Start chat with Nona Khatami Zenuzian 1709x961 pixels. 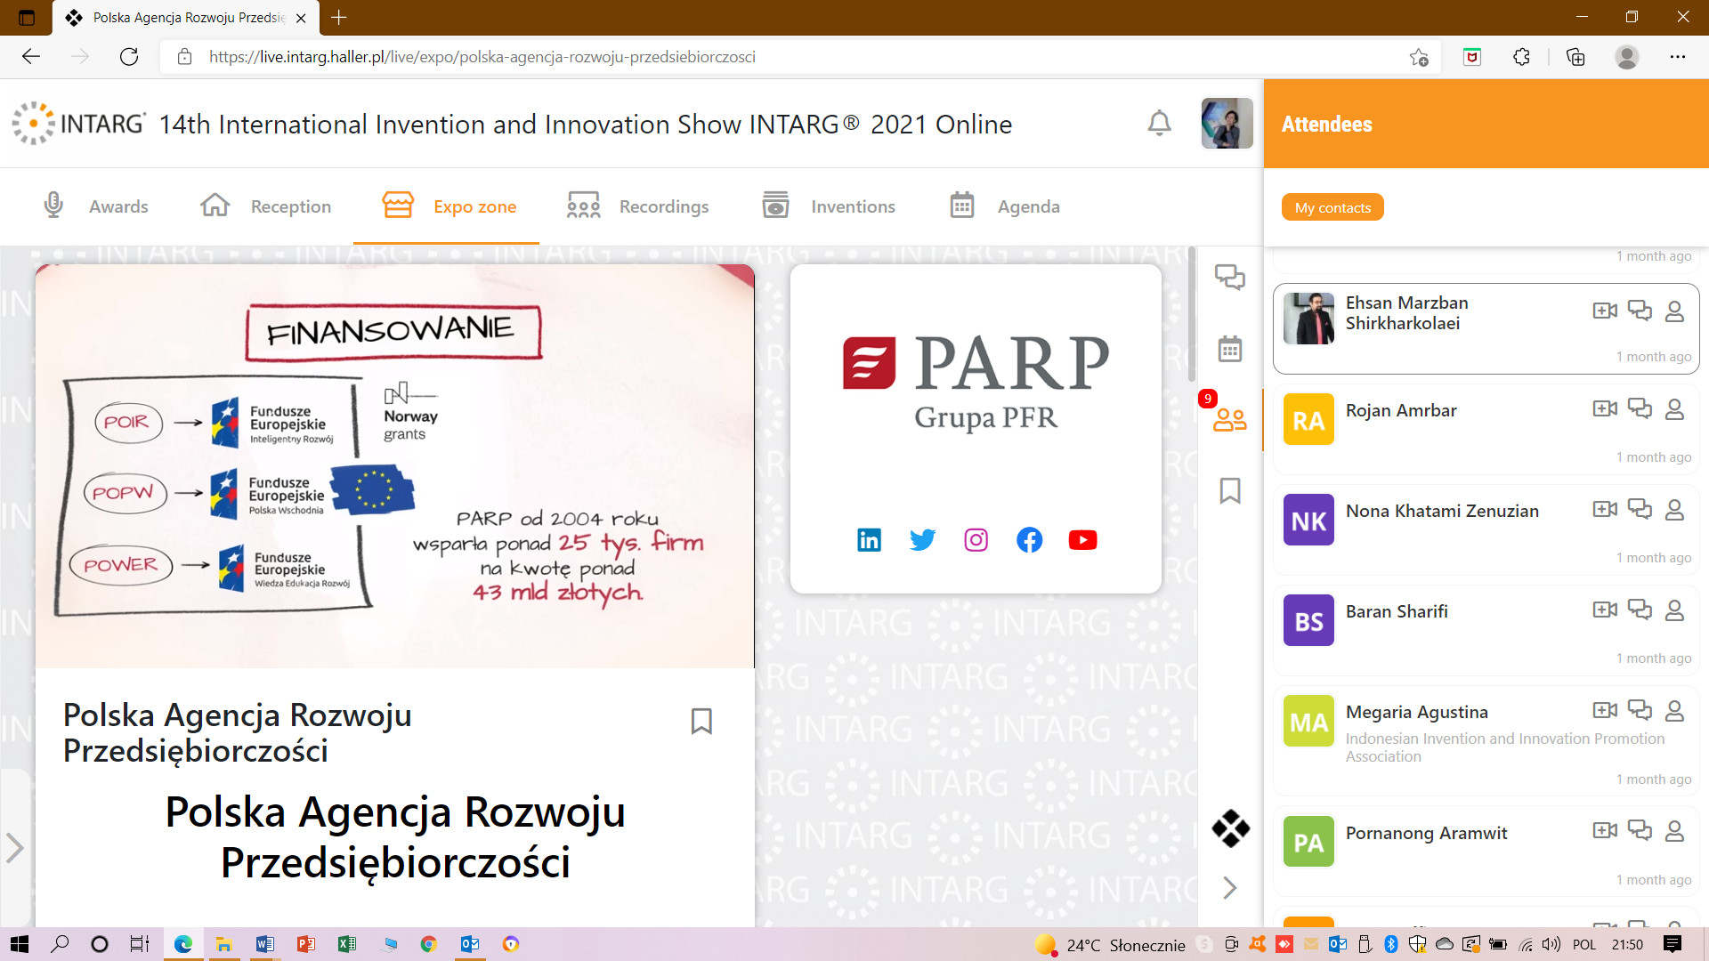pos(1640,509)
